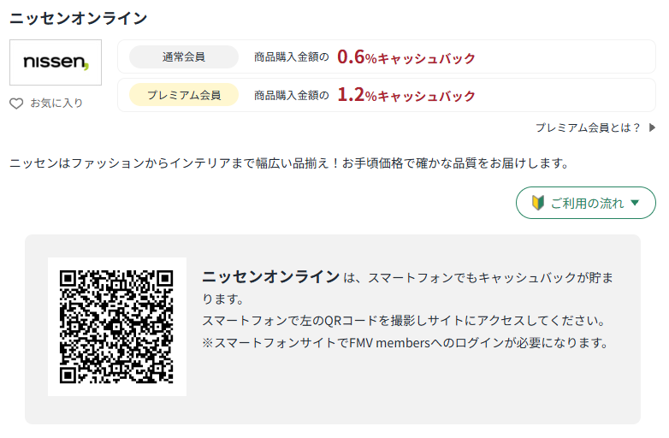Open the プレミアム会員とは？ link
The height and width of the screenshot is (438, 669).
pos(588,127)
